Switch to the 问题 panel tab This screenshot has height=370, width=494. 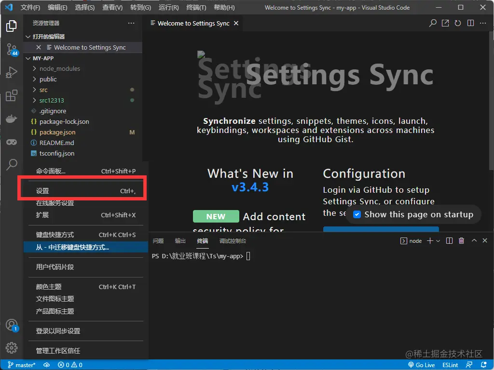pyautogui.click(x=158, y=241)
